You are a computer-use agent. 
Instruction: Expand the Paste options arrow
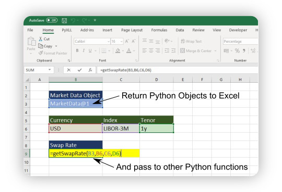(x=31, y=54)
